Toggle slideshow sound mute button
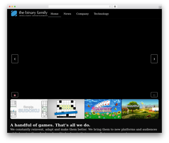Screen dimensions: 169x143 click(x=15, y=95)
